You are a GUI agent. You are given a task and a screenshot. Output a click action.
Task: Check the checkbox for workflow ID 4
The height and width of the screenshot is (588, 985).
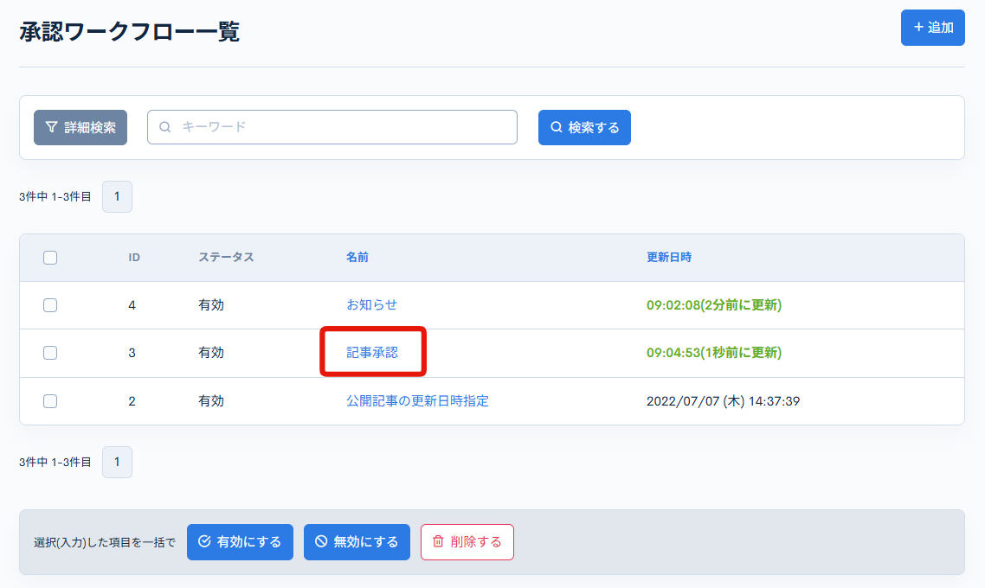point(49,305)
